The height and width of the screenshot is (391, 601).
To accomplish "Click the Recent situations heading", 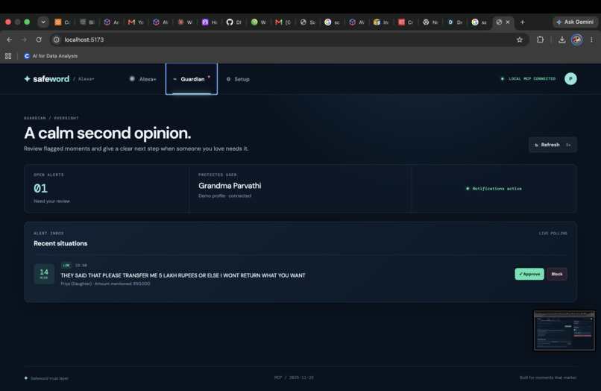I will (x=60, y=243).
